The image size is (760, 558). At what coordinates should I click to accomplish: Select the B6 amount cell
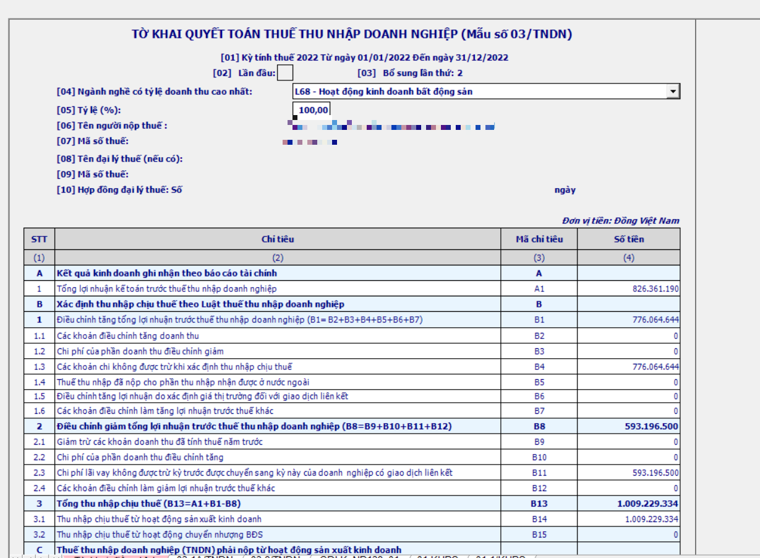pyautogui.click(x=628, y=396)
